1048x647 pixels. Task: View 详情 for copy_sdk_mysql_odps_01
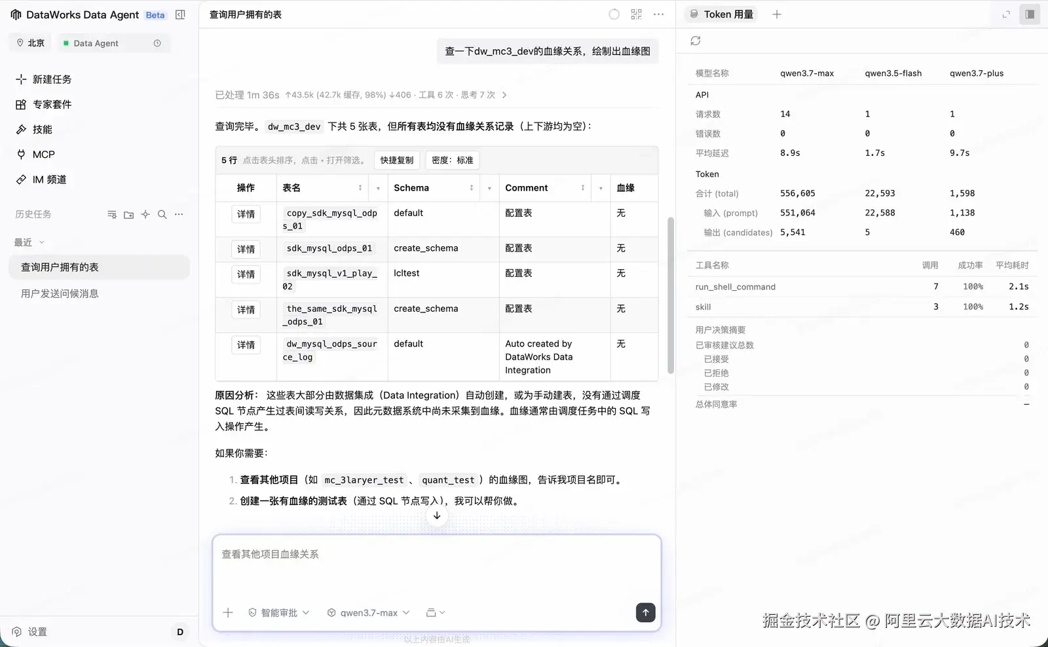coord(246,214)
